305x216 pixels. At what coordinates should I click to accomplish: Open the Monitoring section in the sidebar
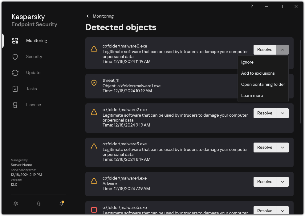pos(36,40)
